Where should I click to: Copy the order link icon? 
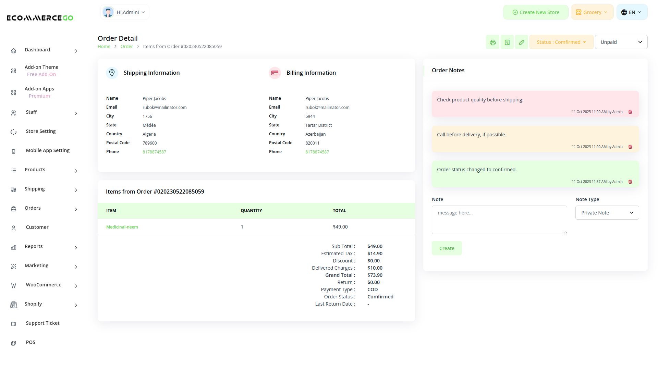pyautogui.click(x=522, y=42)
